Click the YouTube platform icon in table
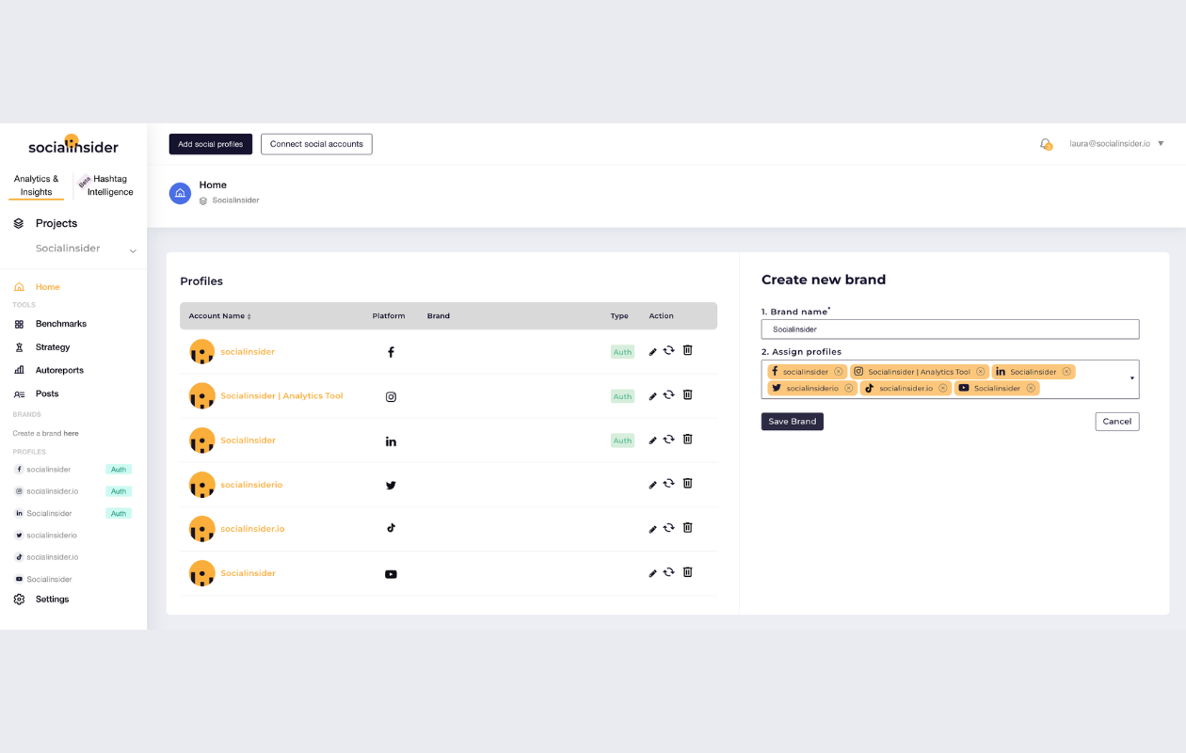Viewport: 1186px width, 753px height. pos(391,574)
